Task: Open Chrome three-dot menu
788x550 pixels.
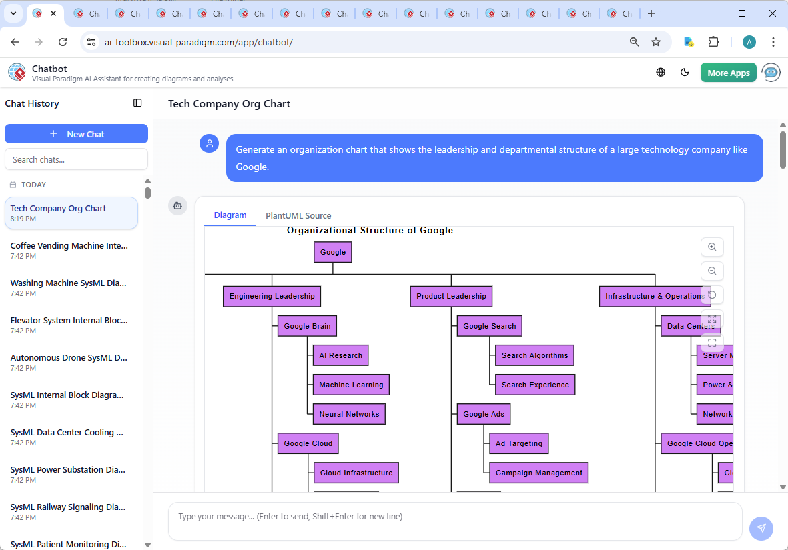Action: point(773,42)
